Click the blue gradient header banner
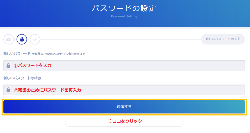The image size is (250, 133). pyautogui.click(x=125, y=14)
